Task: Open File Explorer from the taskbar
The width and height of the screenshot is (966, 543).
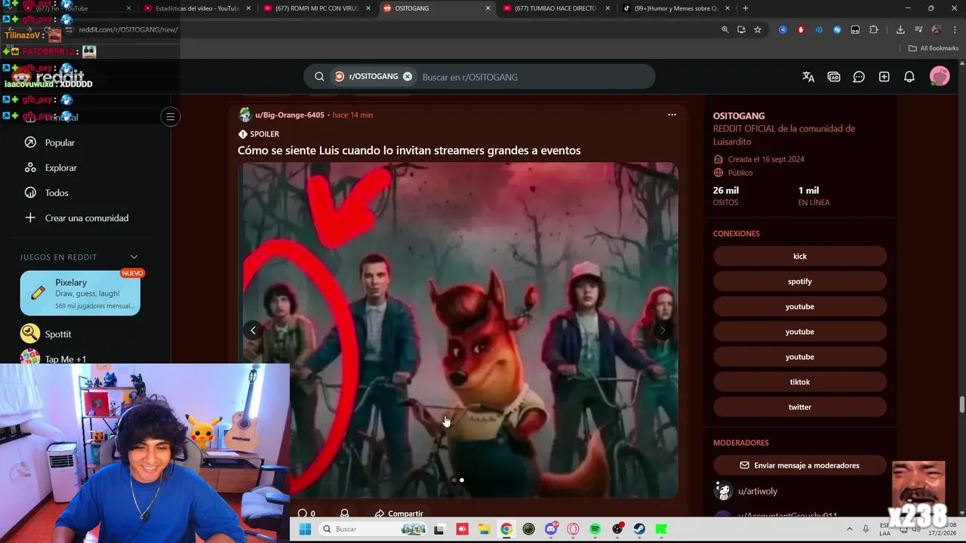Action: point(485,529)
